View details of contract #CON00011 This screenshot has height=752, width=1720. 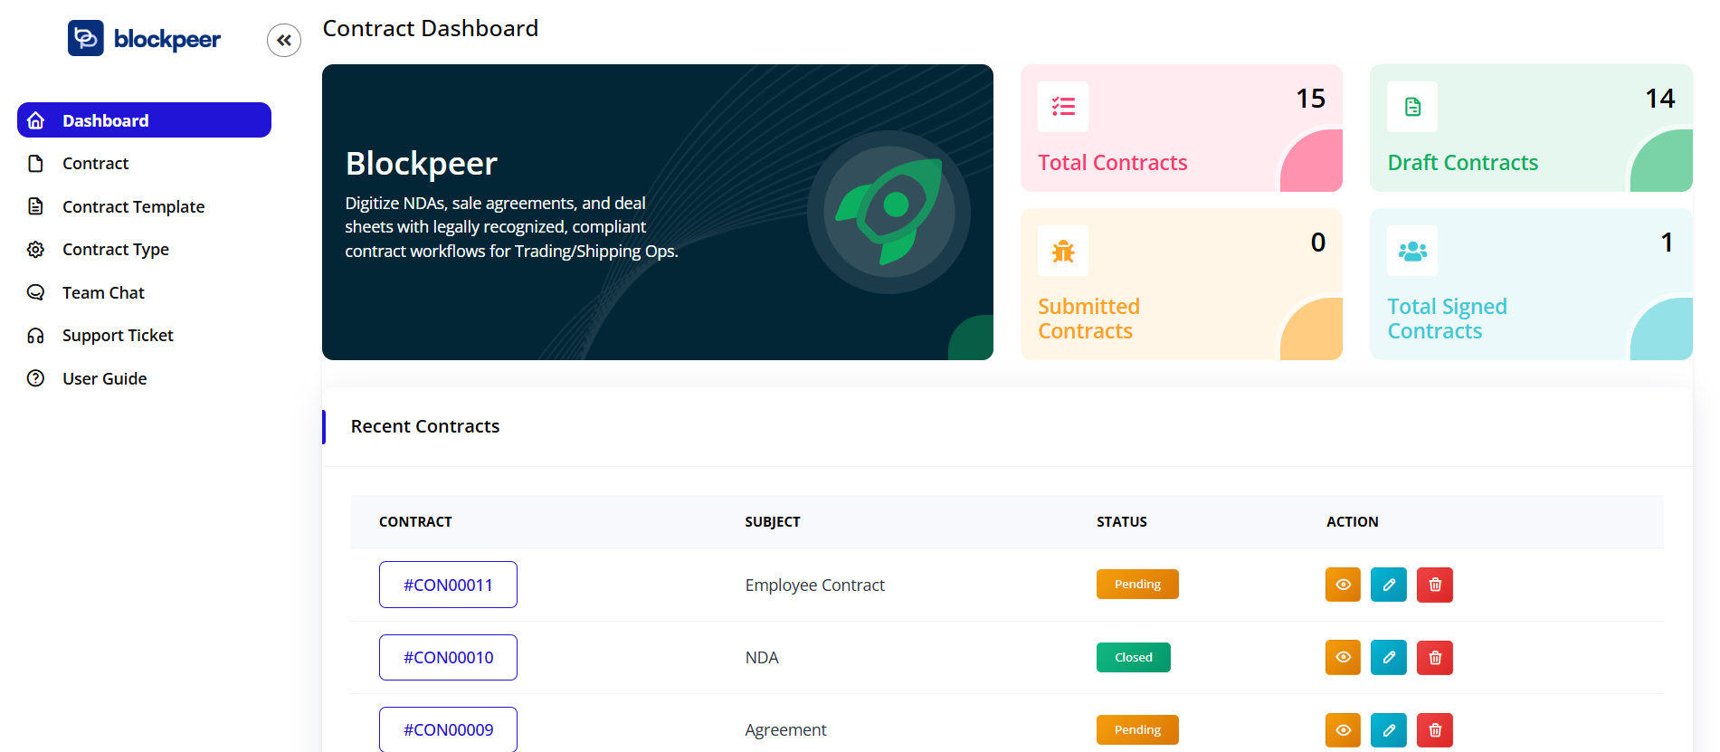(x=1342, y=585)
